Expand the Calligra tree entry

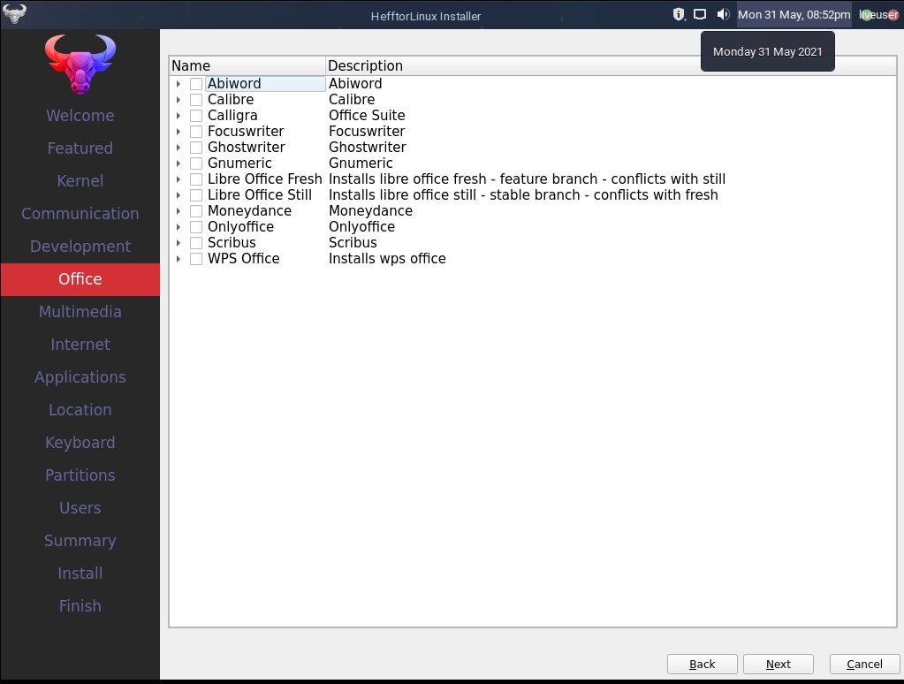click(x=179, y=116)
